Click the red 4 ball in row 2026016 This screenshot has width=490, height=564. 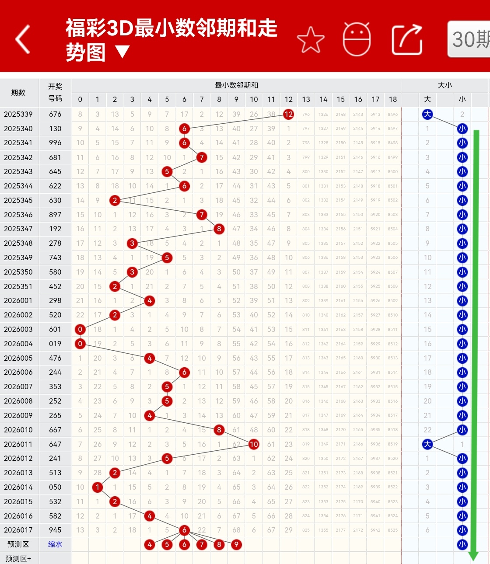(x=150, y=516)
